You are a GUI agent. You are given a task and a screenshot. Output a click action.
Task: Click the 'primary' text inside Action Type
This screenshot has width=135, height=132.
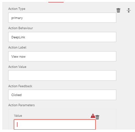17,18
